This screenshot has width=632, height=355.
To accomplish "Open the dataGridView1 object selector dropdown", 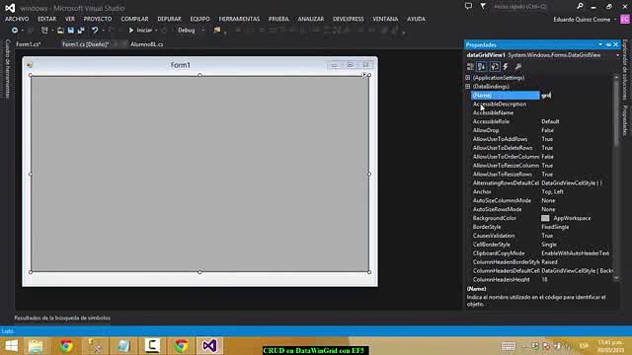I will click(617, 55).
